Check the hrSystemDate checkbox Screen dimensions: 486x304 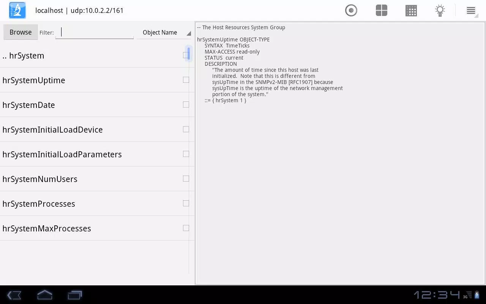[186, 104]
